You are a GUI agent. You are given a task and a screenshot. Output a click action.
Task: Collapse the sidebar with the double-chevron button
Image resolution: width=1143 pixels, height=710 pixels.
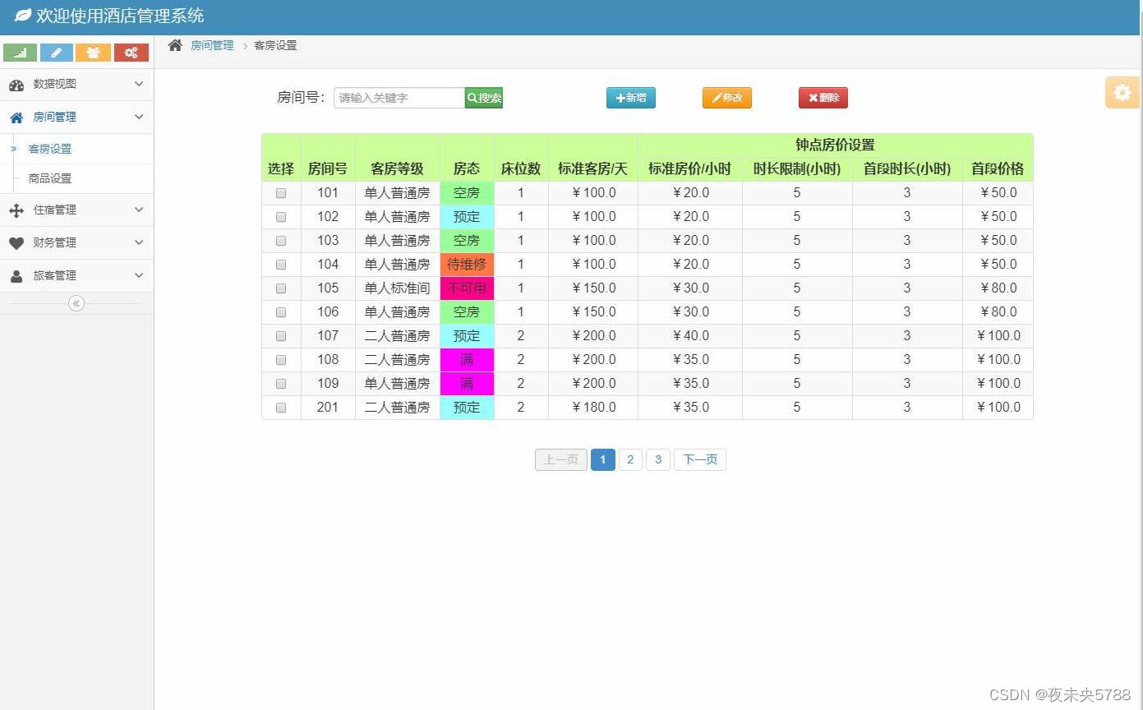point(76,303)
